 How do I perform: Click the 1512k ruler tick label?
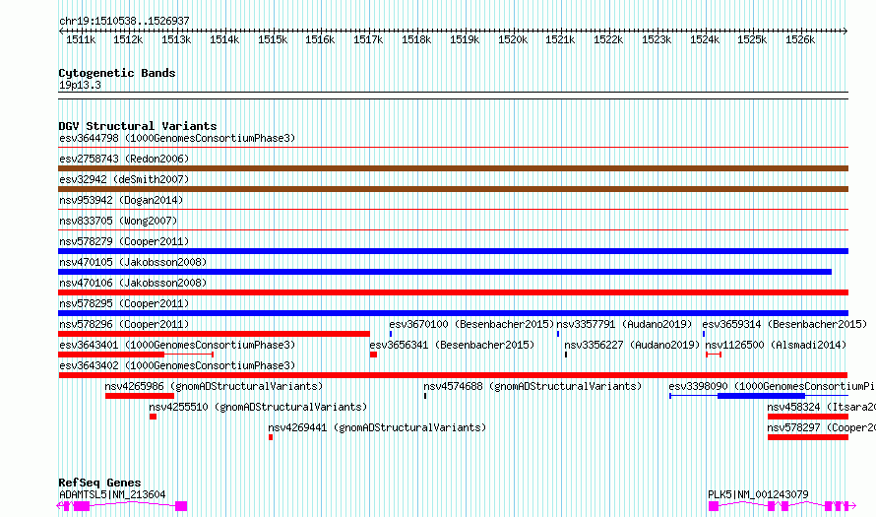pos(128,39)
